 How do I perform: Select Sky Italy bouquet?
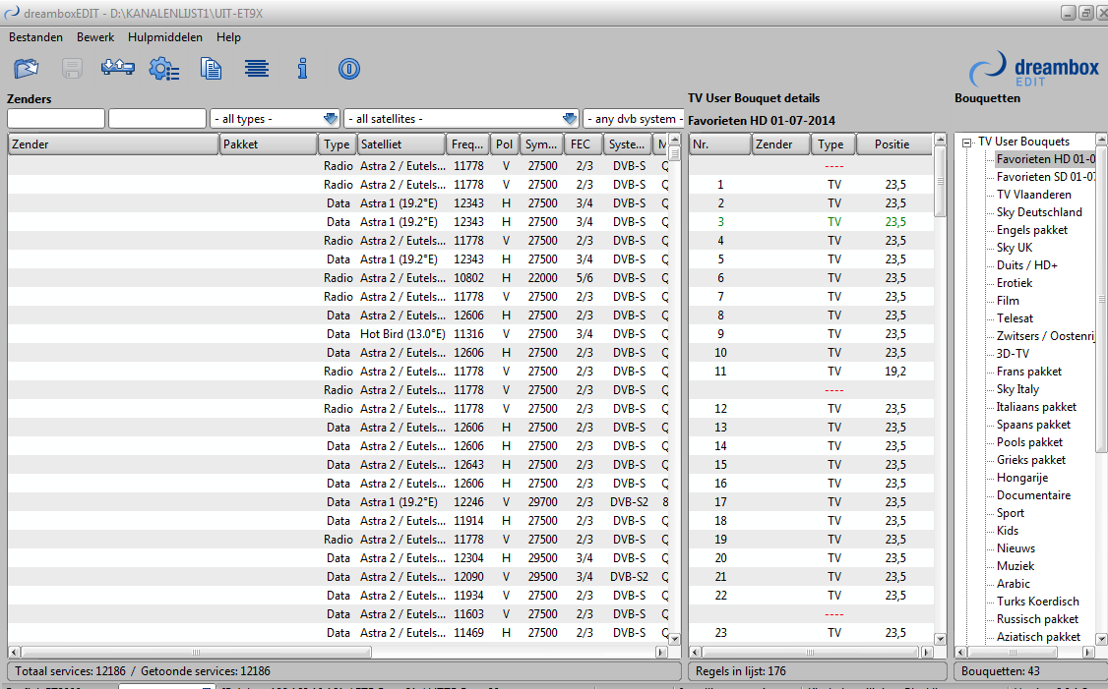pyautogui.click(x=1017, y=389)
